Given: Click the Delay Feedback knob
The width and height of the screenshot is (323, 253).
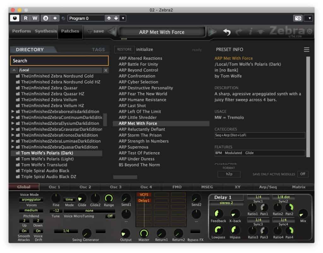Looking at the screenshot, I should 218,214.
